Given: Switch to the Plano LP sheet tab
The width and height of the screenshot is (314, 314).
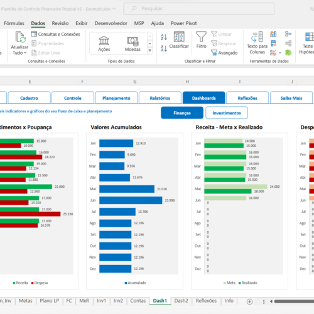Looking at the screenshot, I should pos(50,301).
